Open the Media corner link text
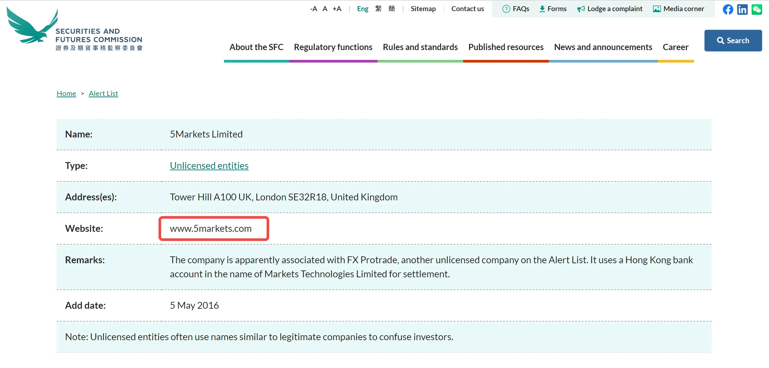The height and width of the screenshot is (368, 769). tap(684, 9)
